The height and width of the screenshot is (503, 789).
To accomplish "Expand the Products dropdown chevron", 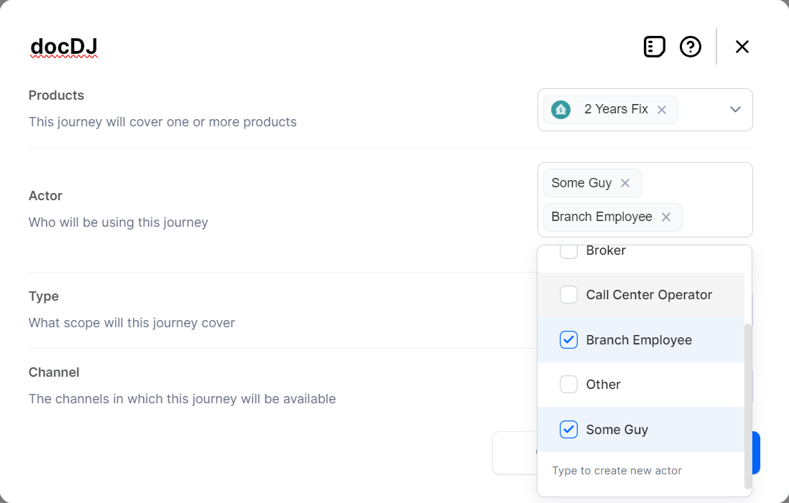I will point(735,110).
